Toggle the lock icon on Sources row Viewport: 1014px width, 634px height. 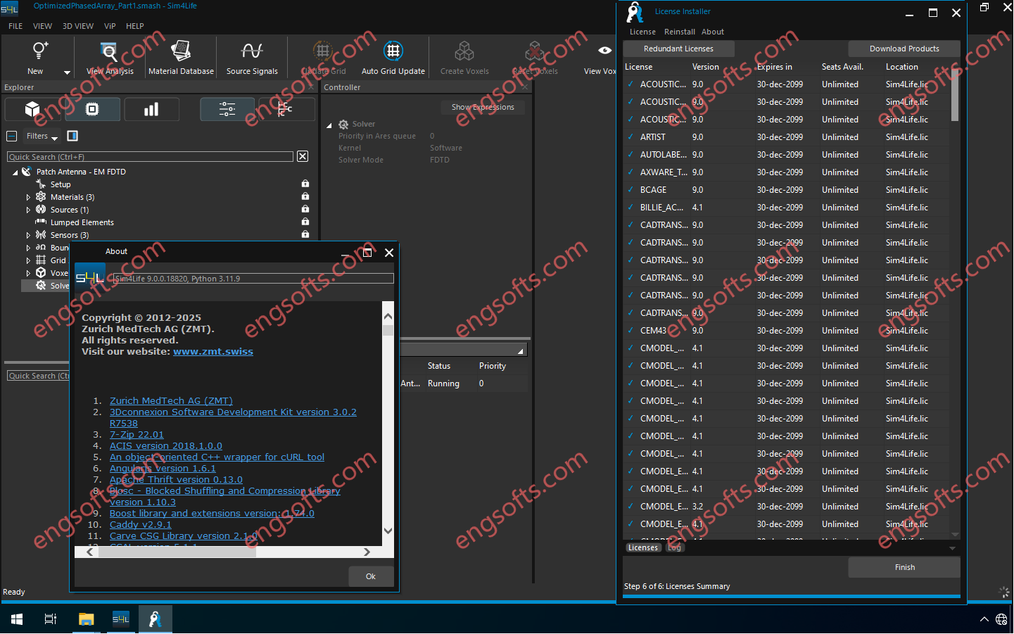pyautogui.click(x=305, y=209)
